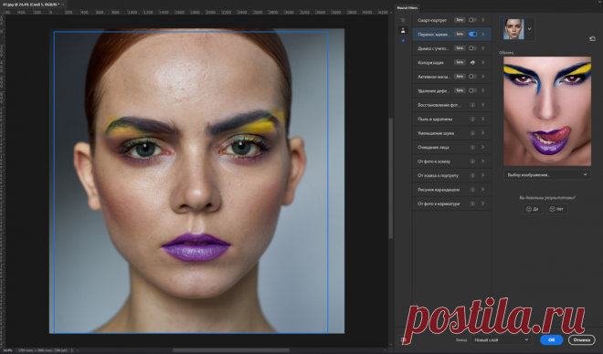603x354 pixels.
Task: Click the frowning Нет feedback button
Action: [x=556, y=209]
